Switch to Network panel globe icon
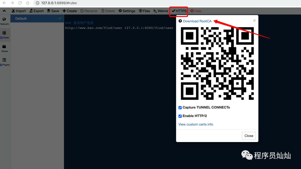Image resolution: width=301 pixels, height=169 pixels. point(4,19)
